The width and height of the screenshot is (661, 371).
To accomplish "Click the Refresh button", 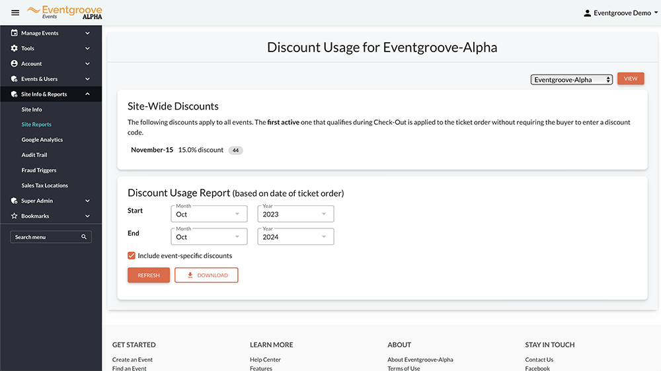I will click(149, 275).
